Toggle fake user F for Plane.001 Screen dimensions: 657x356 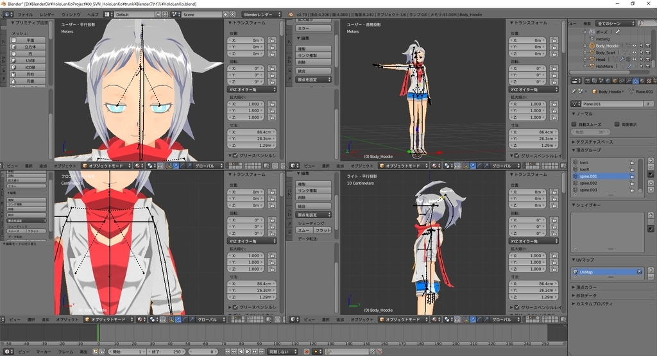pyautogui.click(x=649, y=103)
